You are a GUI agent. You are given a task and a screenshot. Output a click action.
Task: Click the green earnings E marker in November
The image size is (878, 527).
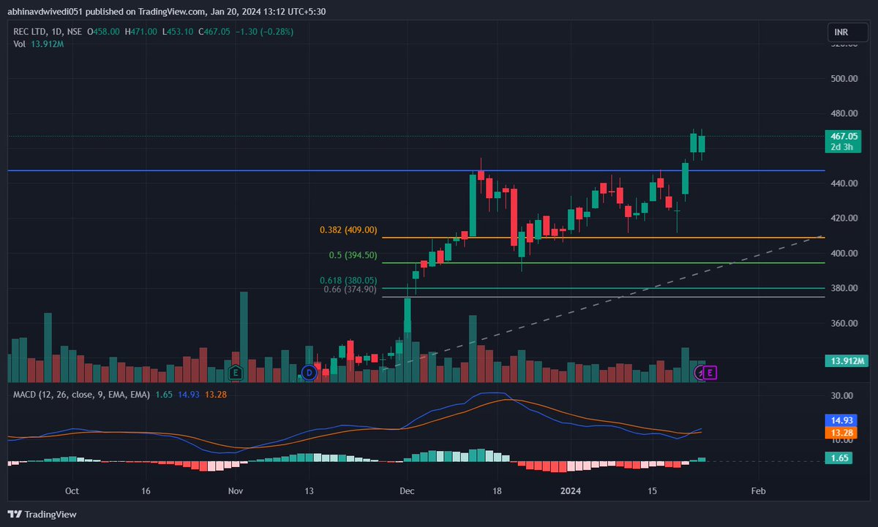[235, 373]
